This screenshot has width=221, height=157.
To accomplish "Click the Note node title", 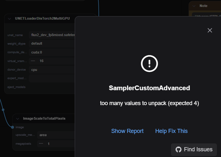I will (x=203, y=6).
